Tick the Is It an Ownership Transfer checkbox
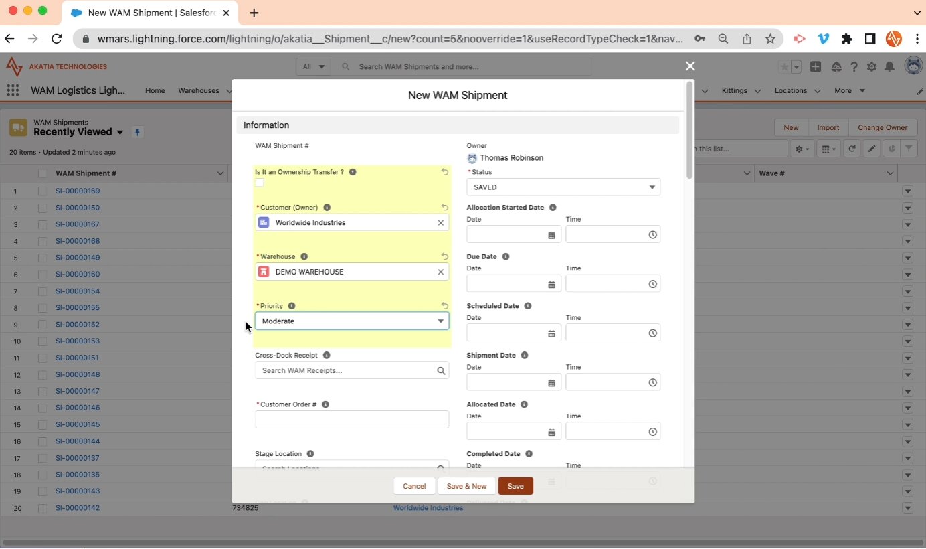This screenshot has height=549, width=926. tap(260, 183)
